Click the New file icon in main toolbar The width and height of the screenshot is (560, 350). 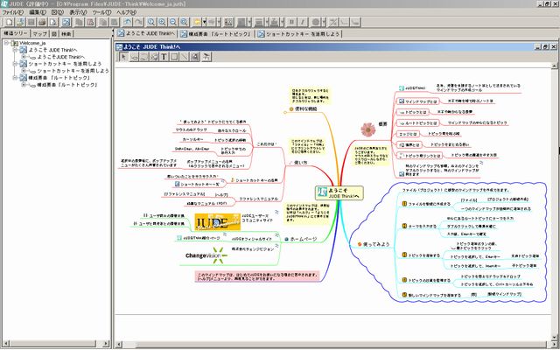point(10,22)
